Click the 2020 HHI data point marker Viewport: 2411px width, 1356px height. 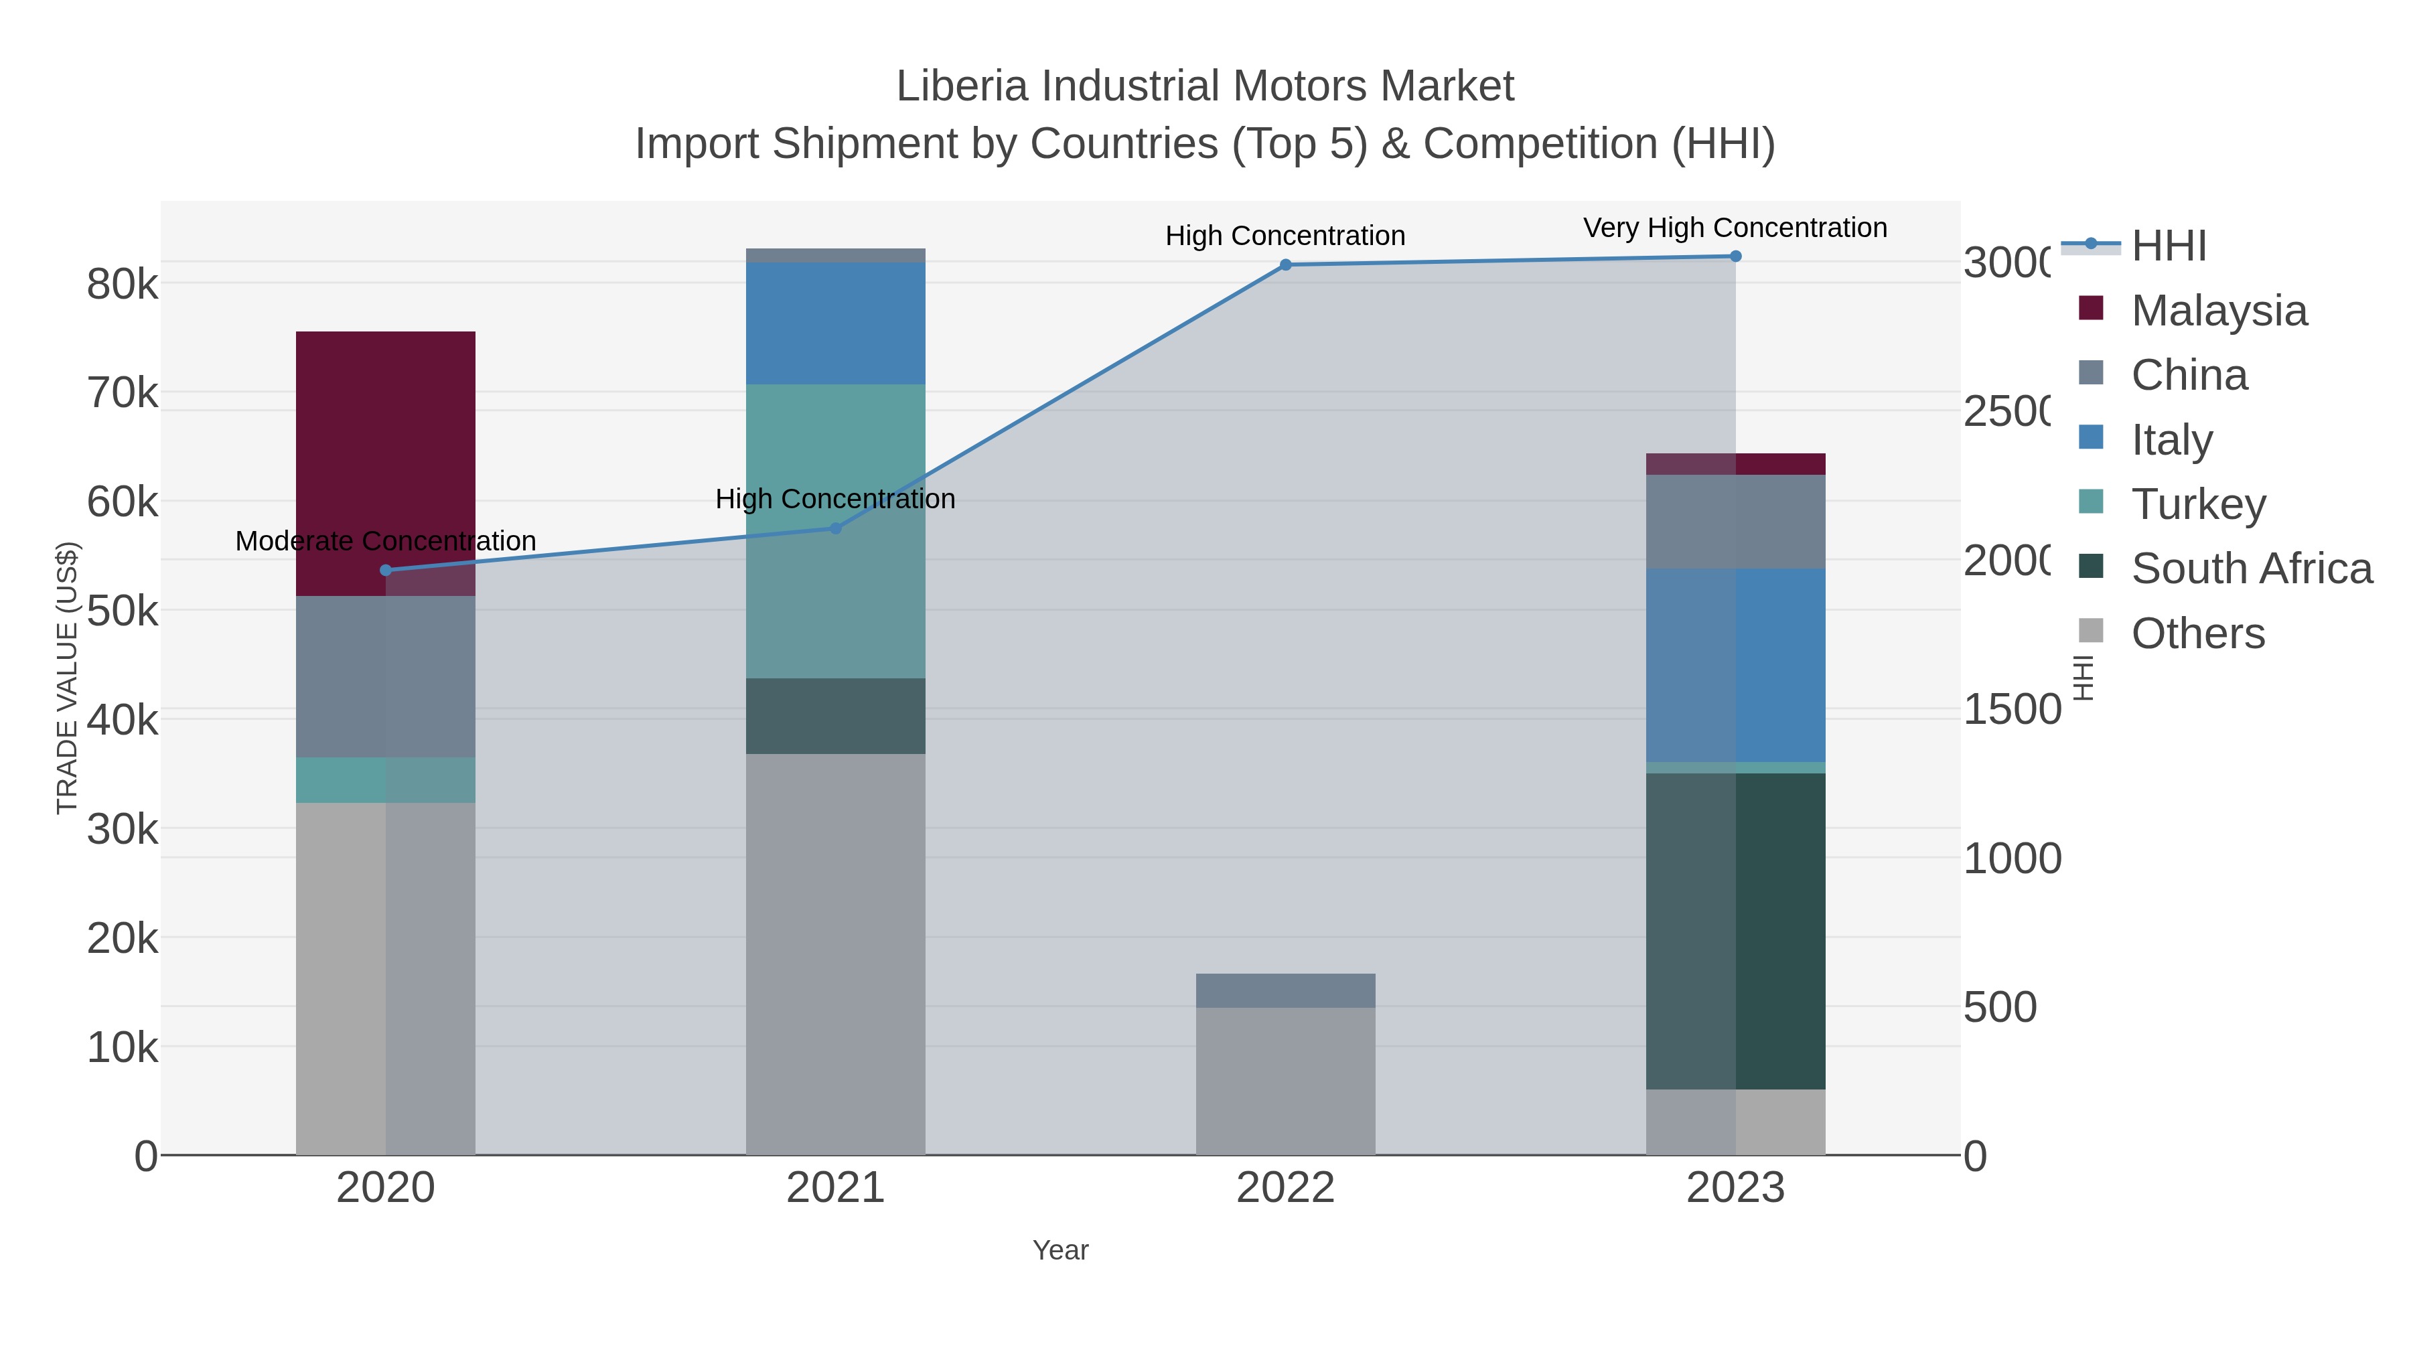pyautogui.click(x=386, y=570)
